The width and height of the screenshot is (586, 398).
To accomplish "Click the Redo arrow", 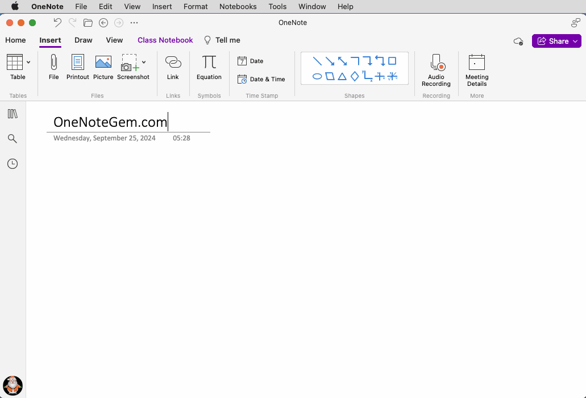I will point(73,23).
